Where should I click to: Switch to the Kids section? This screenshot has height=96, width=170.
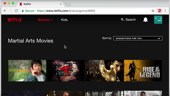64,20
